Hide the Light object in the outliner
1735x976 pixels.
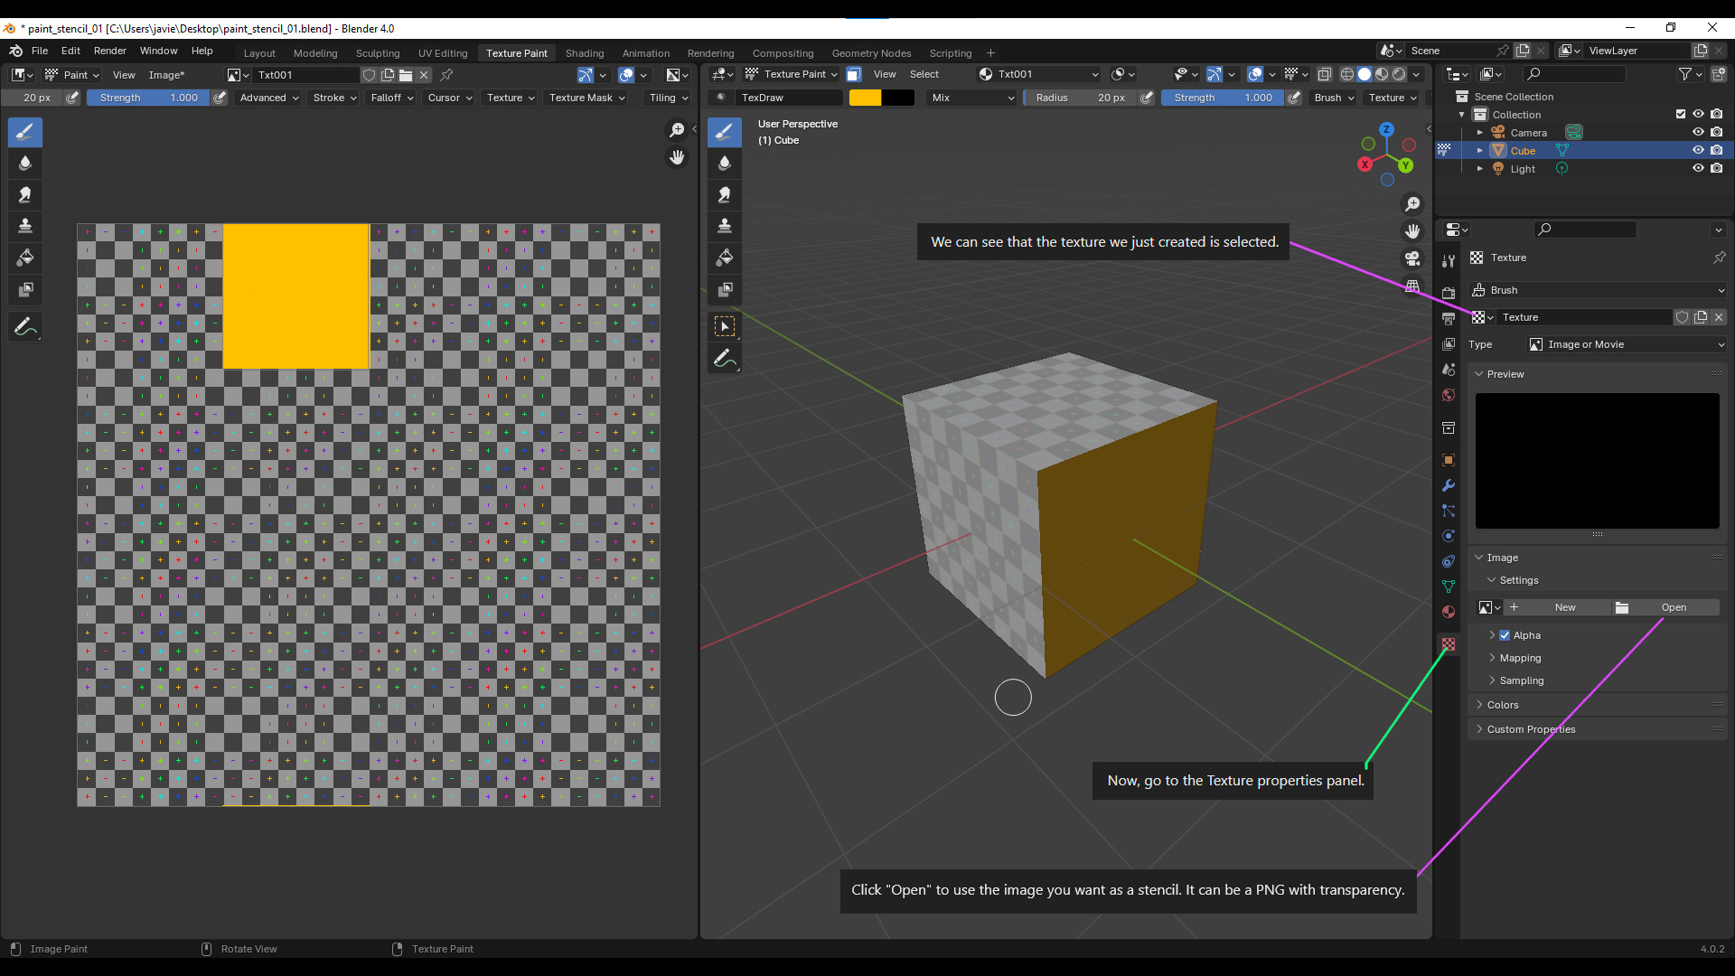[1698, 168]
